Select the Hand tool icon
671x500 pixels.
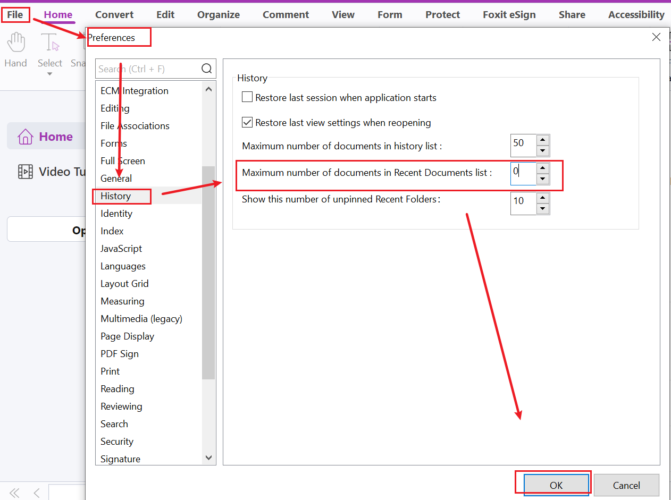tap(16, 42)
